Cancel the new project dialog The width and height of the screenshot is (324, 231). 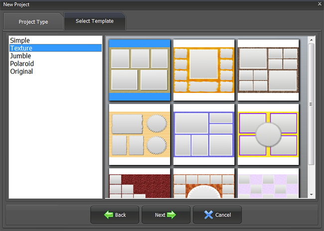pyautogui.click(x=217, y=215)
